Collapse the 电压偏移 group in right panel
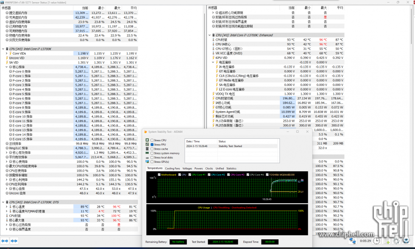 tap(213, 62)
